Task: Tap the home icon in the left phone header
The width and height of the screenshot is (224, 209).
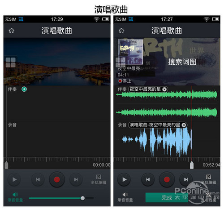Action: click(x=12, y=31)
